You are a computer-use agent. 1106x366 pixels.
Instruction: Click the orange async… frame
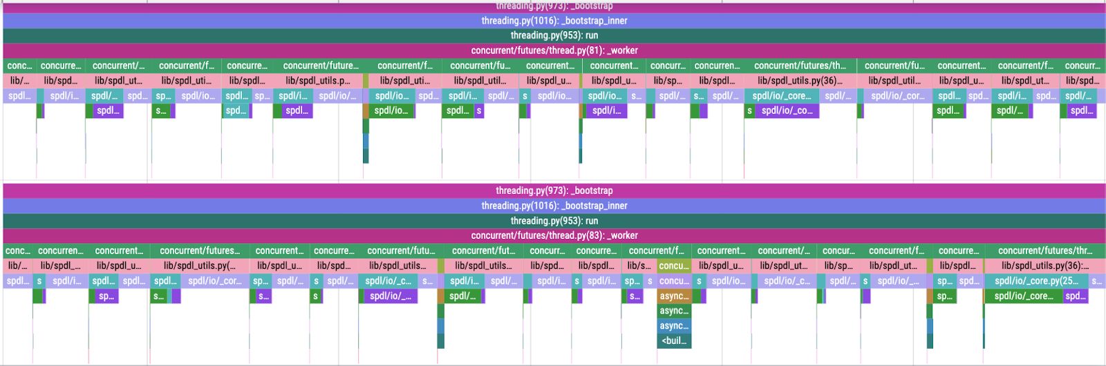[x=674, y=296]
